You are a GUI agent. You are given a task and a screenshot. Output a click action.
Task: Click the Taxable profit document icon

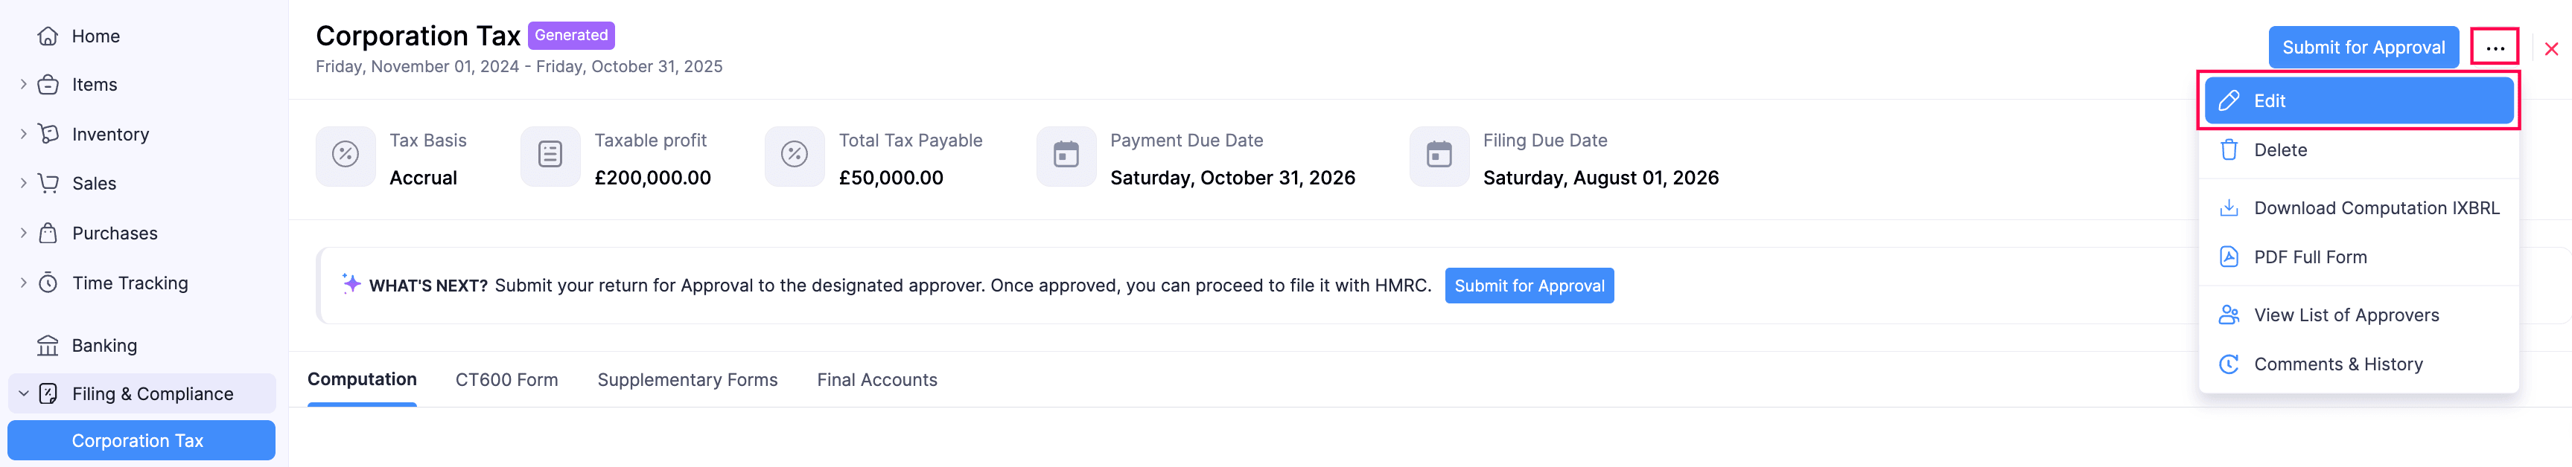pos(550,155)
